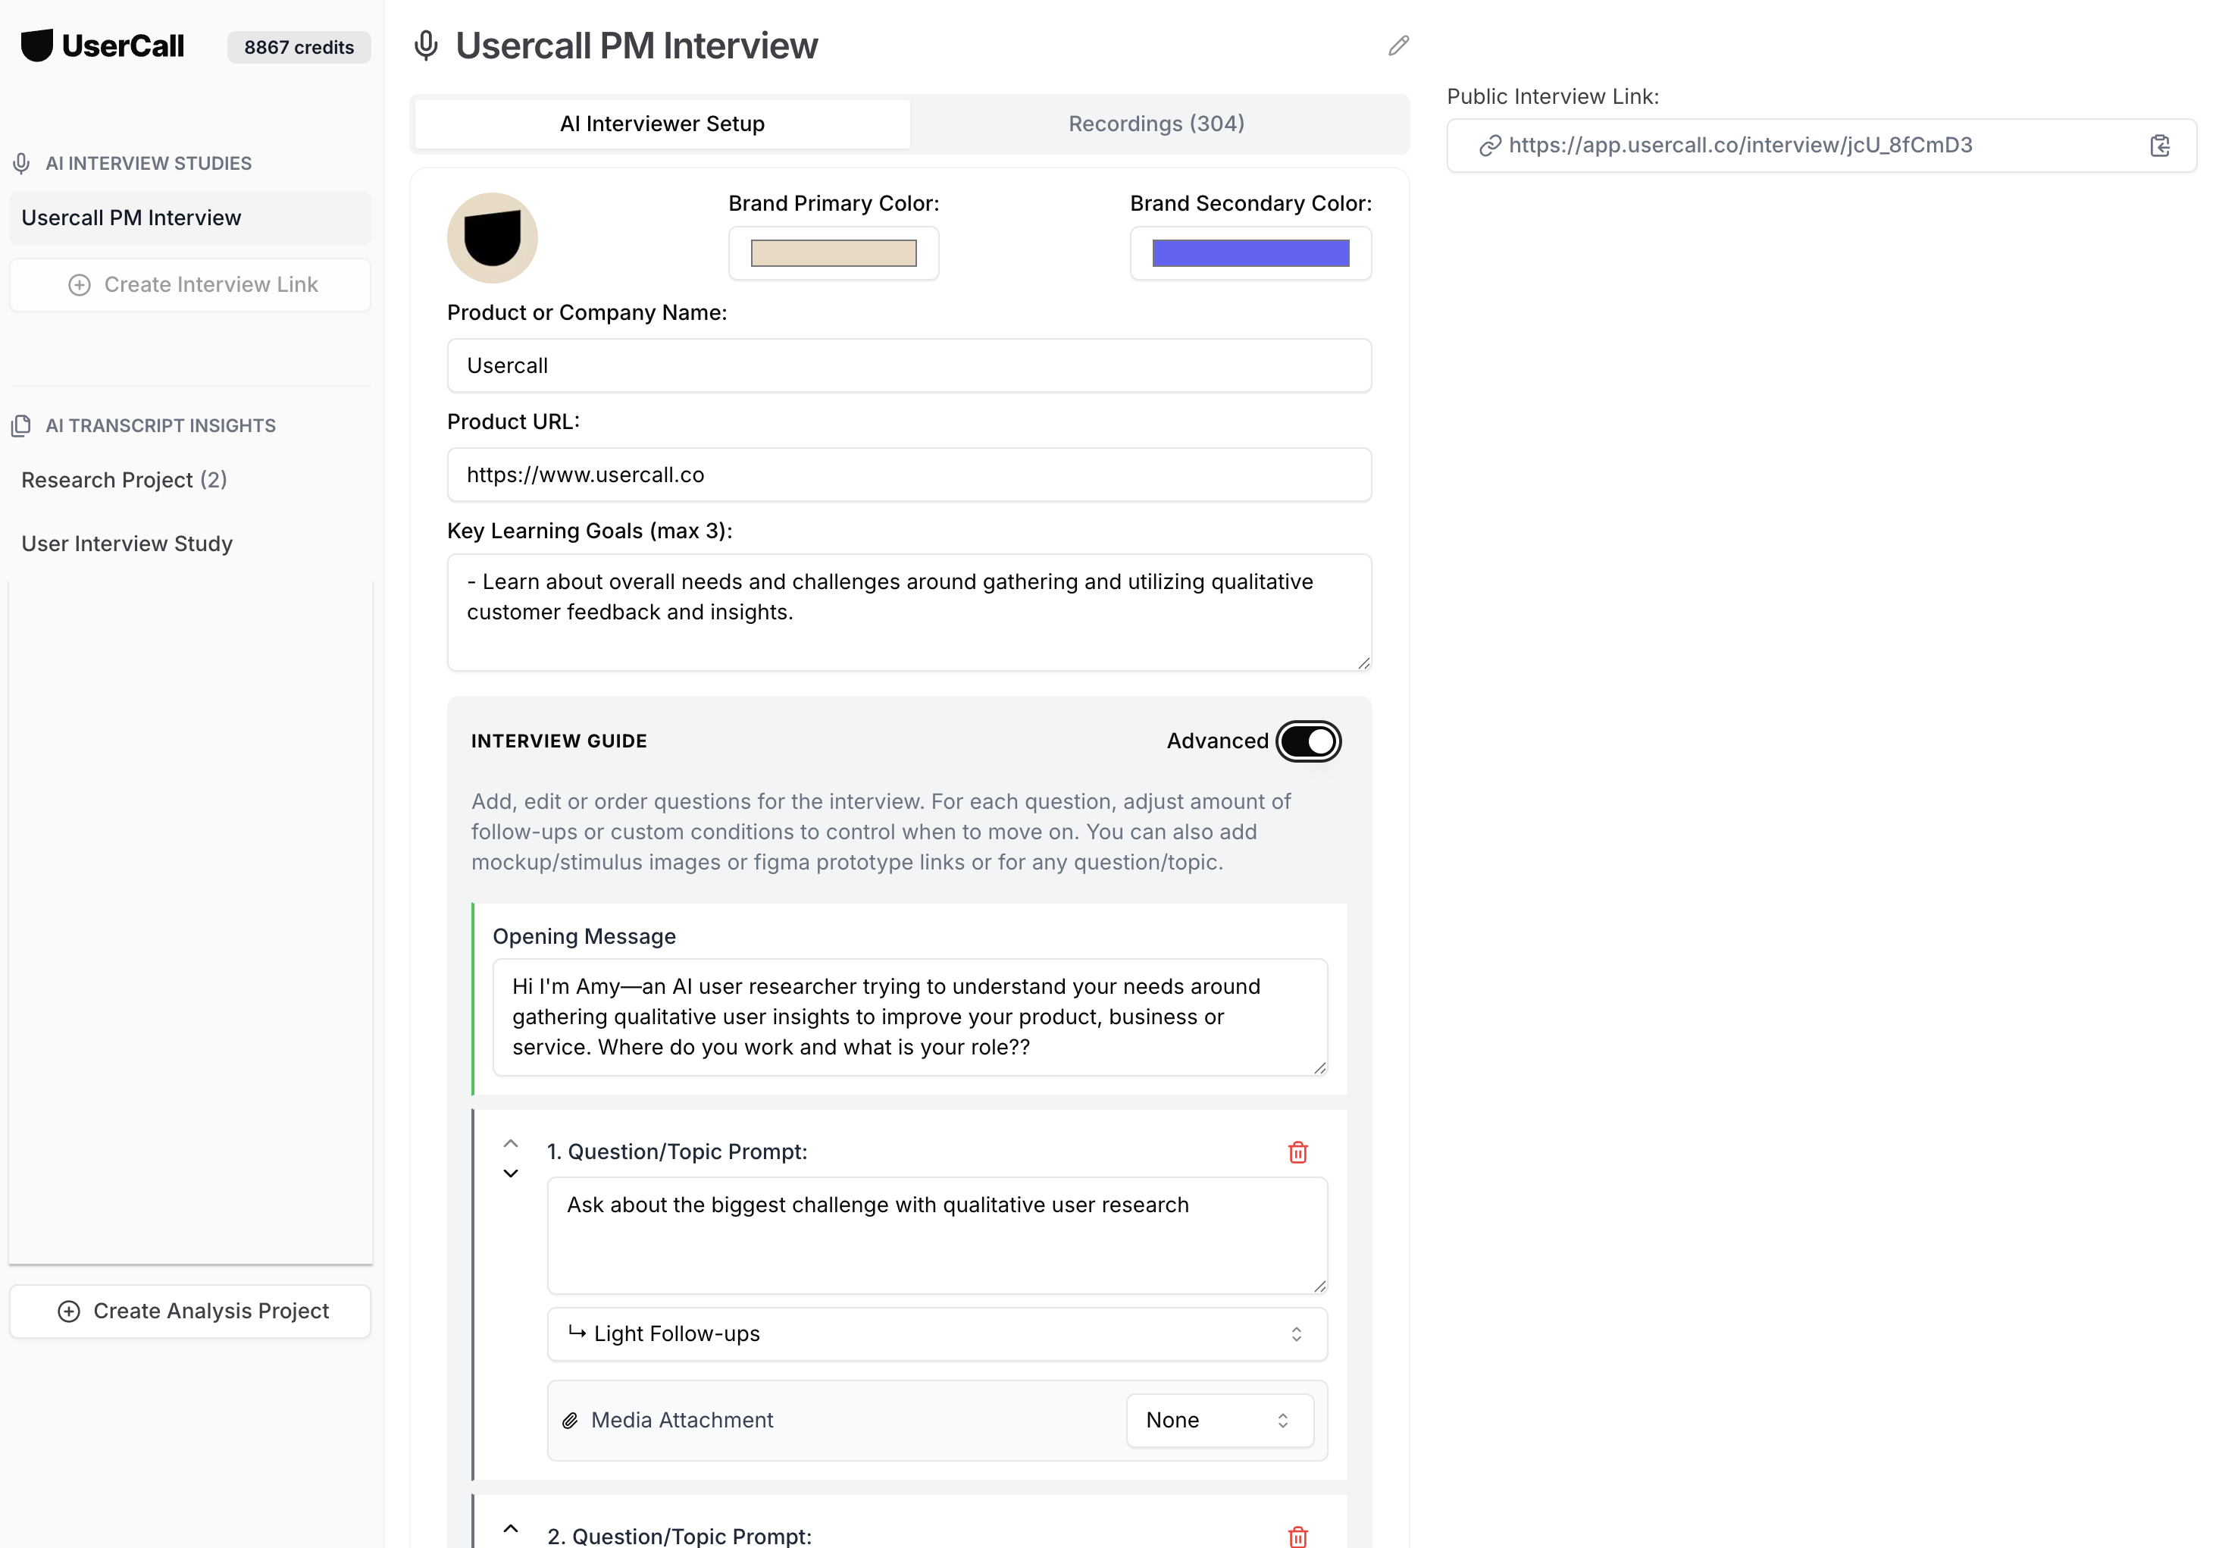Move question 2 up with arrow

click(x=510, y=1528)
